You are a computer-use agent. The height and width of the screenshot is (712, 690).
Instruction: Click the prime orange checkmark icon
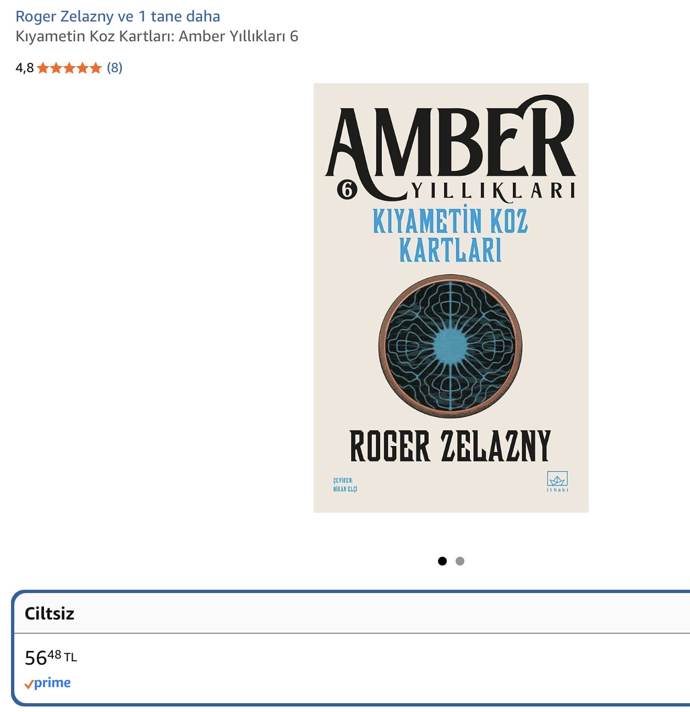pyautogui.click(x=29, y=684)
